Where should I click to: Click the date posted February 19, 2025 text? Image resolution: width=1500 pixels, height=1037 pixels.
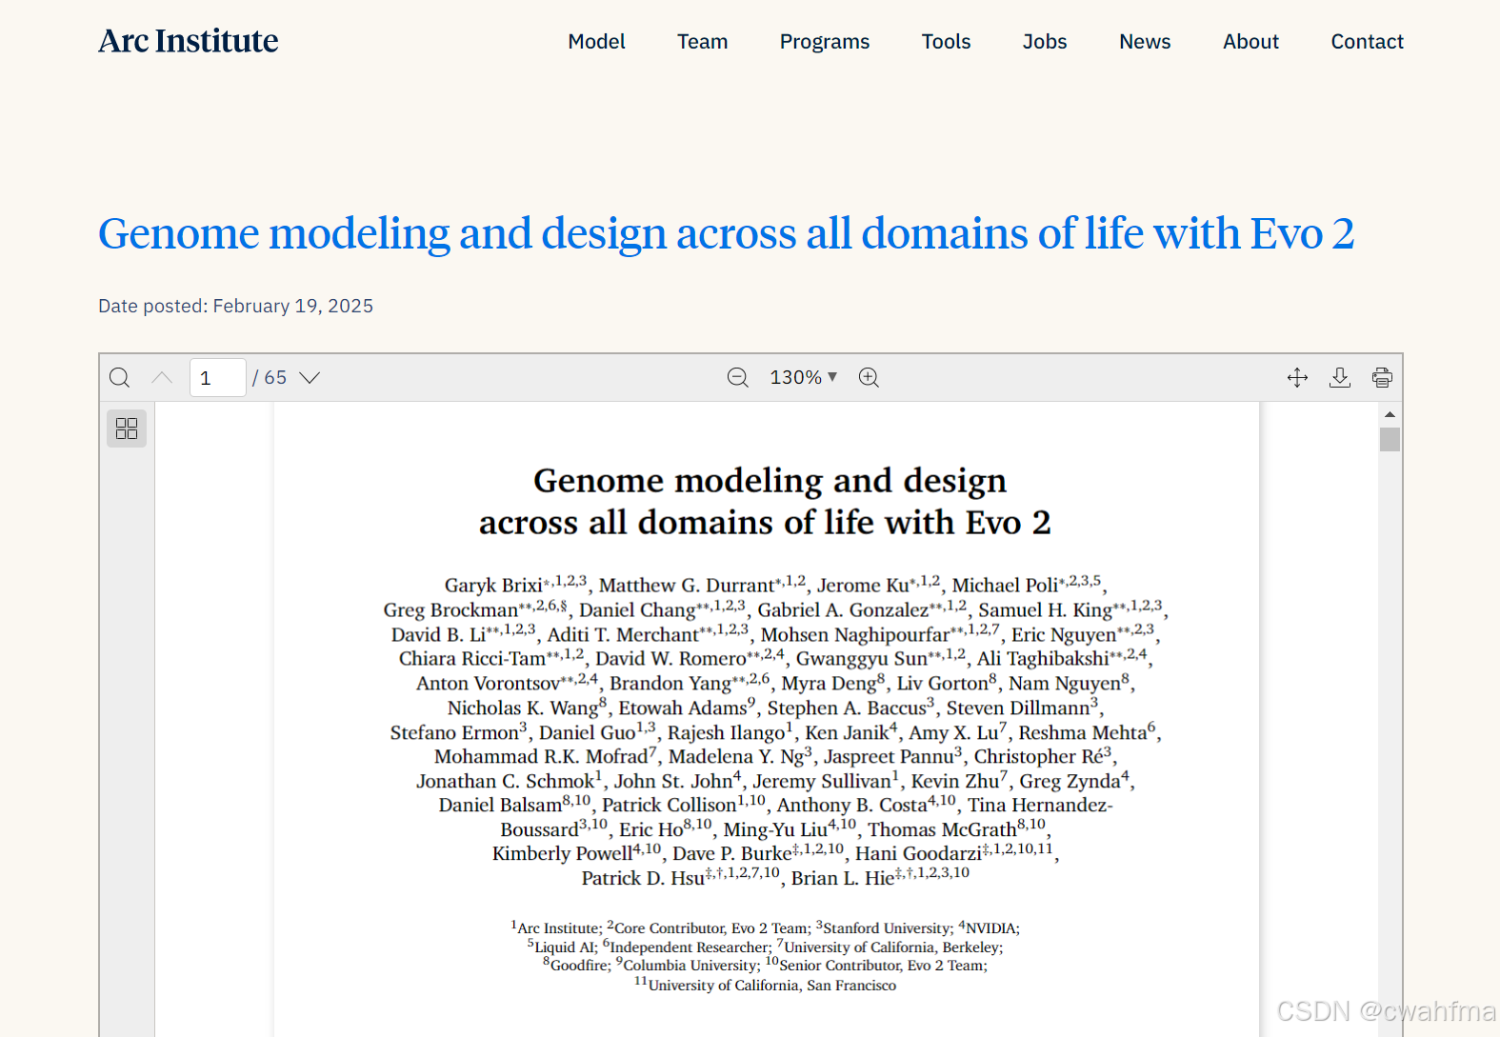235,306
